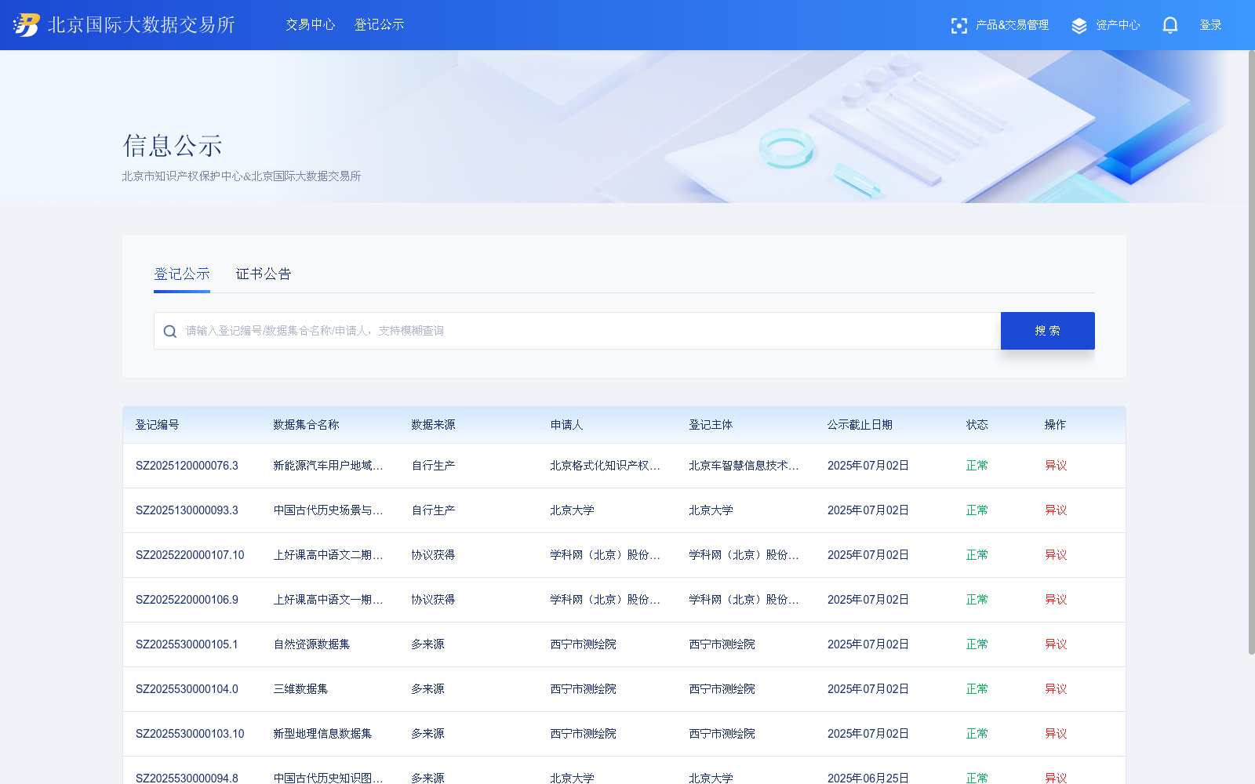Click dataset name 上好课高中语文一期…
The width and height of the screenshot is (1255, 784).
pyautogui.click(x=328, y=600)
